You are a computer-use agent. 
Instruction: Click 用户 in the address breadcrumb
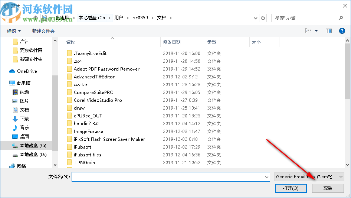pos(119,18)
